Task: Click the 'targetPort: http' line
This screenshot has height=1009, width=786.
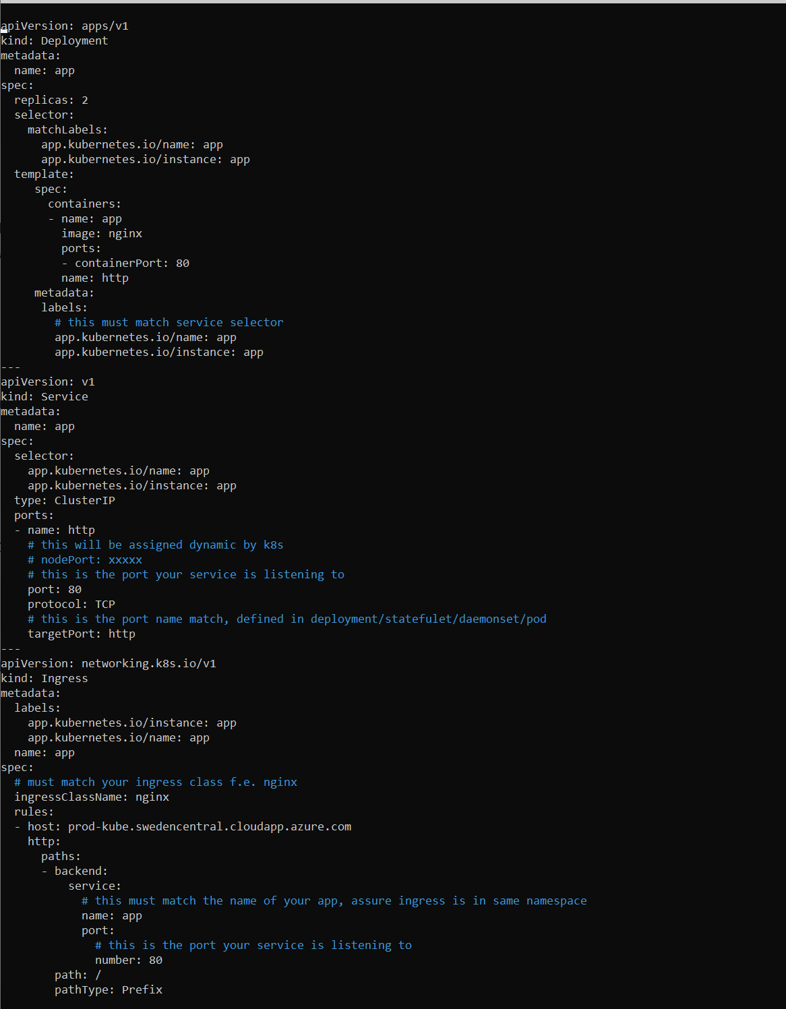Action: pyautogui.click(x=82, y=634)
